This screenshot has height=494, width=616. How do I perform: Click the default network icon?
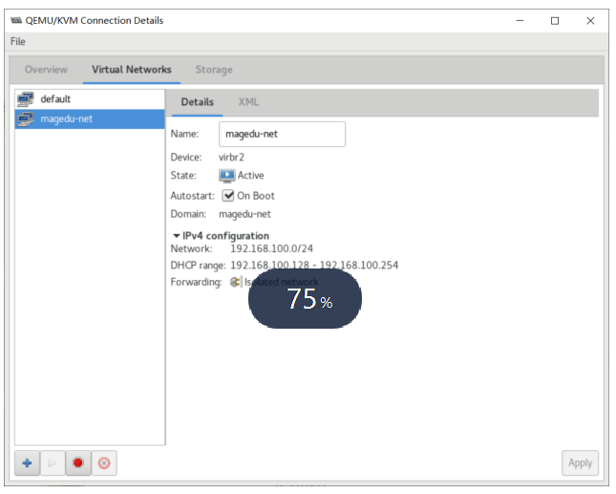[26, 99]
